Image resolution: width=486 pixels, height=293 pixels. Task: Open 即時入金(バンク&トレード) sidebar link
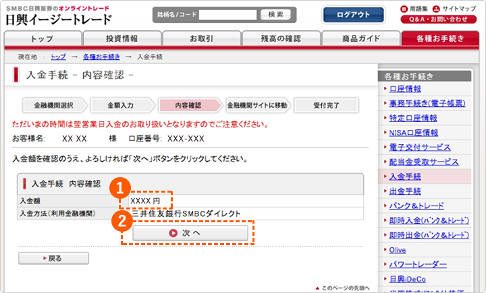429,221
